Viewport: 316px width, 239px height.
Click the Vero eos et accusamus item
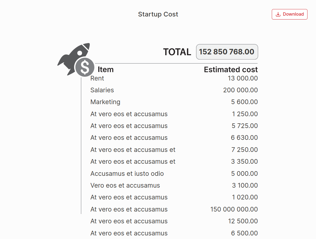pos(125,185)
